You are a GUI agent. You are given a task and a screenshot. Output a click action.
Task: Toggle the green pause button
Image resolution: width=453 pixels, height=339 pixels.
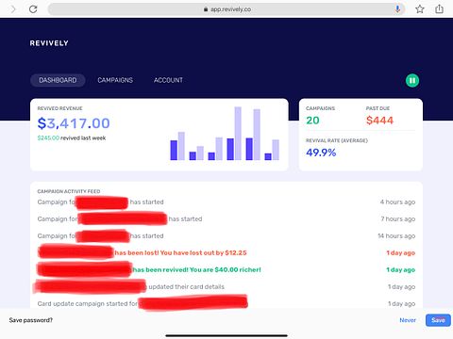412,81
